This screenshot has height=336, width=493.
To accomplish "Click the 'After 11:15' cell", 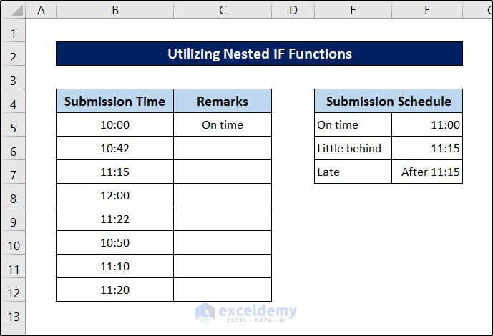I will (x=427, y=172).
